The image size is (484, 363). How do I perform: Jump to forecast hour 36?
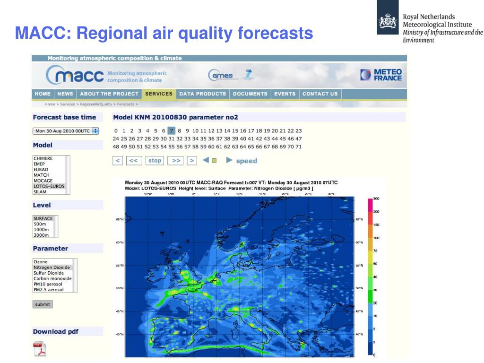[x=211, y=139]
